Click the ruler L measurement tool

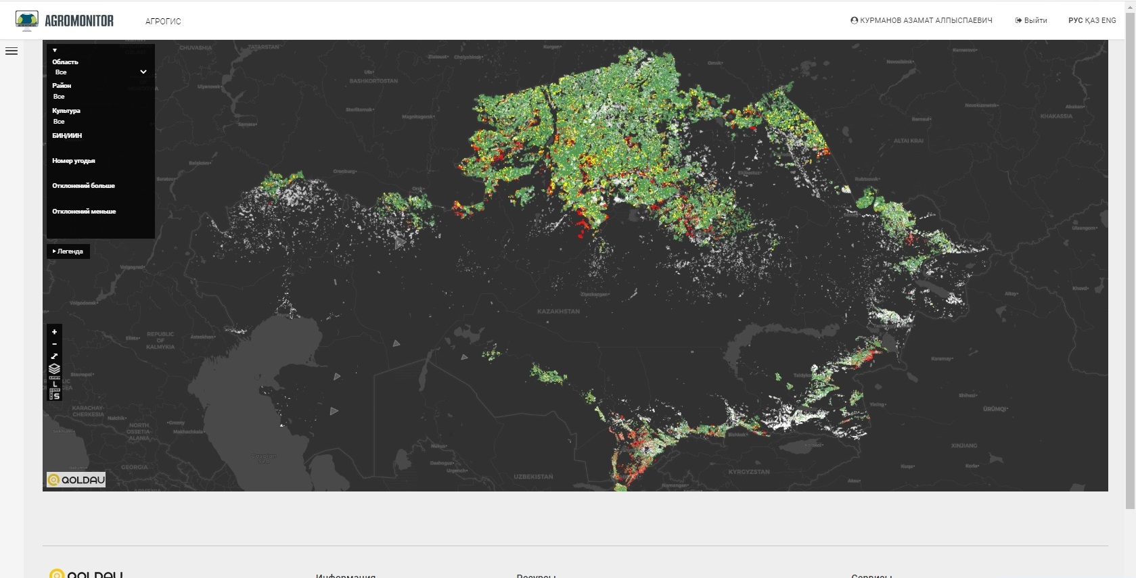tap(55, 383)
